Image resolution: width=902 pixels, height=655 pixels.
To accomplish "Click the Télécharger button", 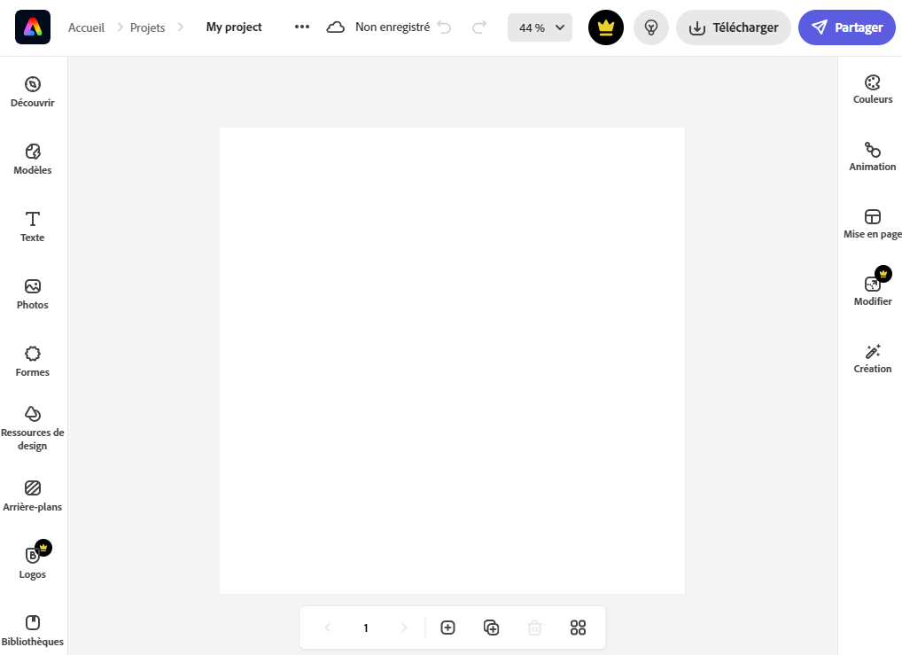I will tap(734, 27).
